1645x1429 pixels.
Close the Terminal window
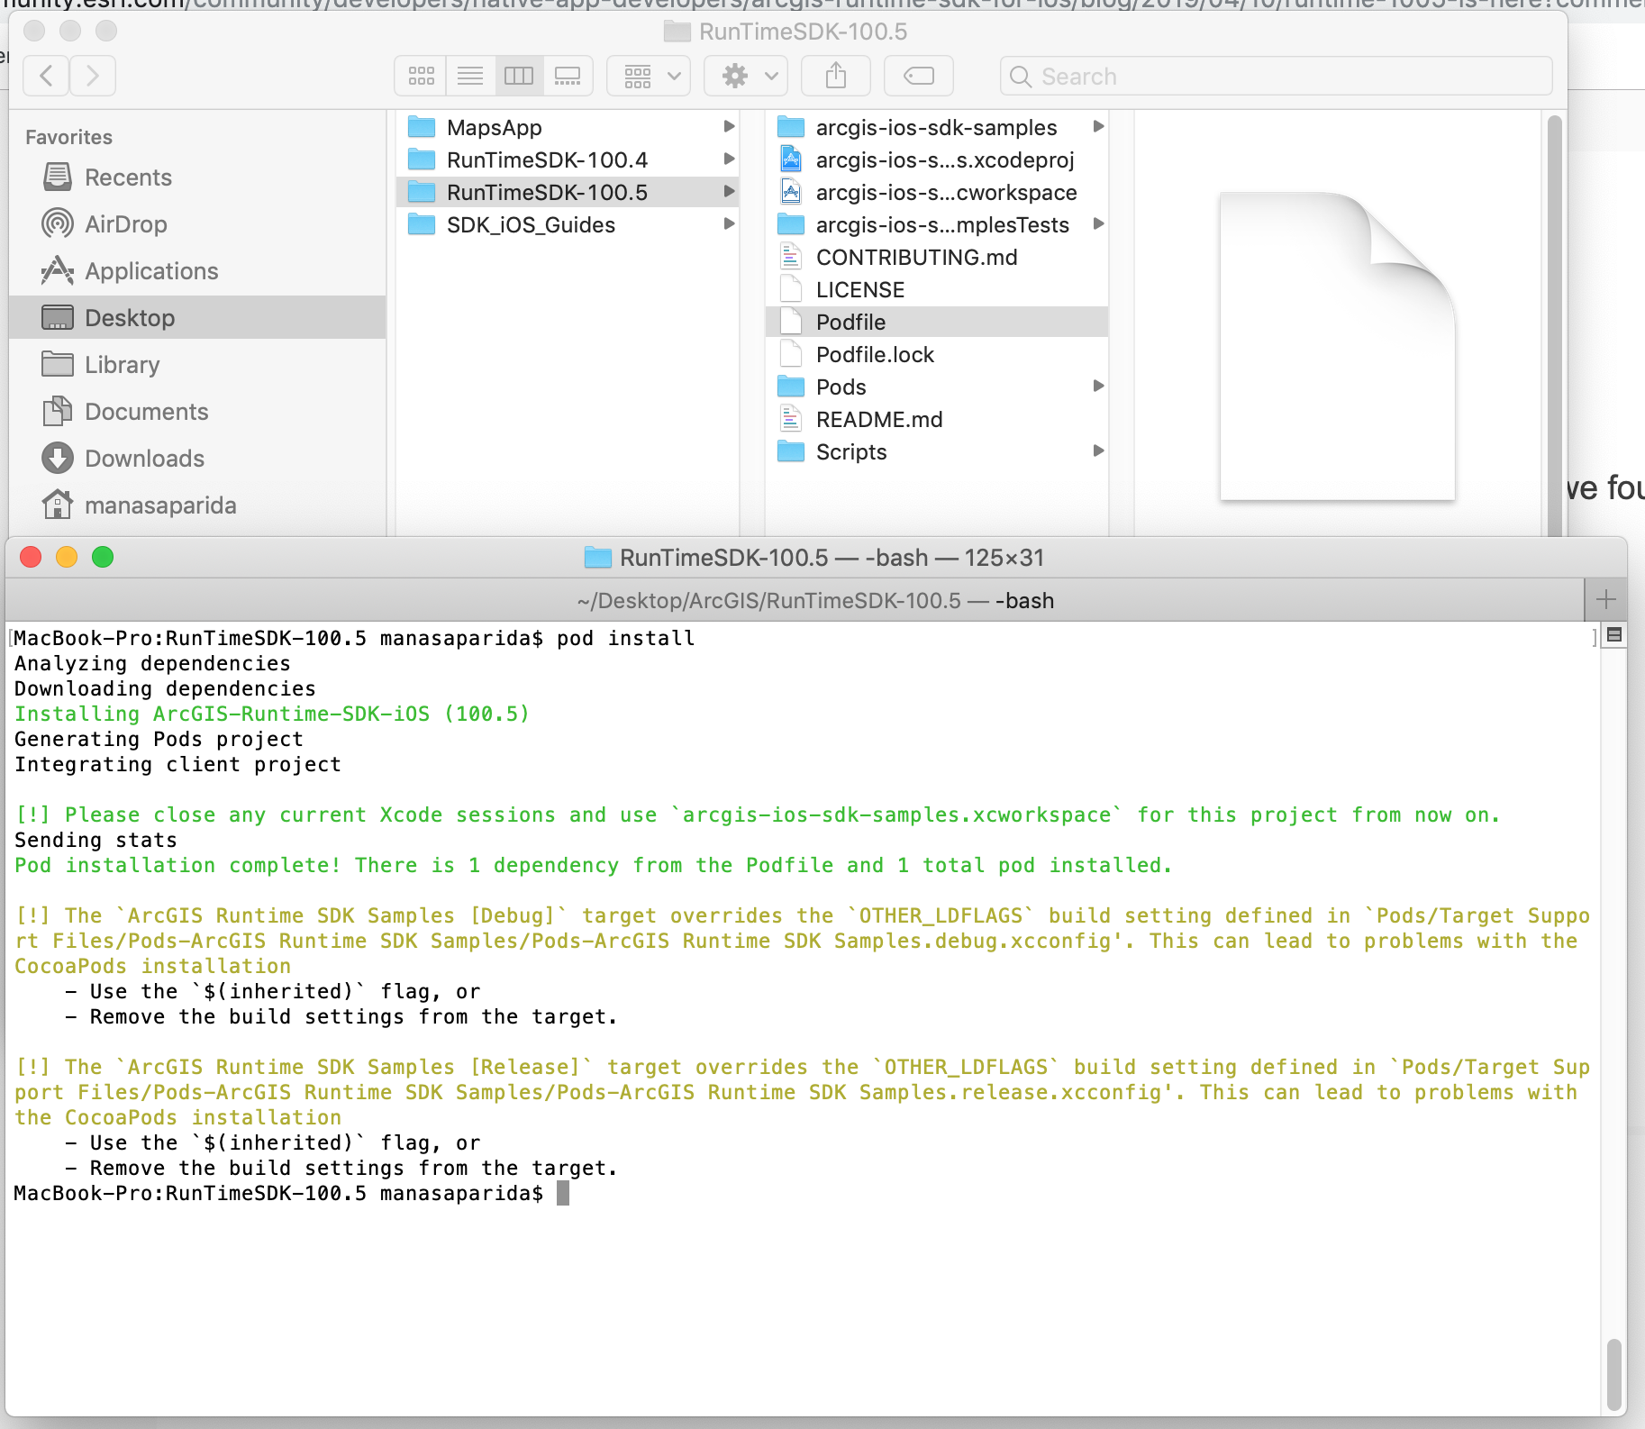pyautogui.click(x=31, y=557)
